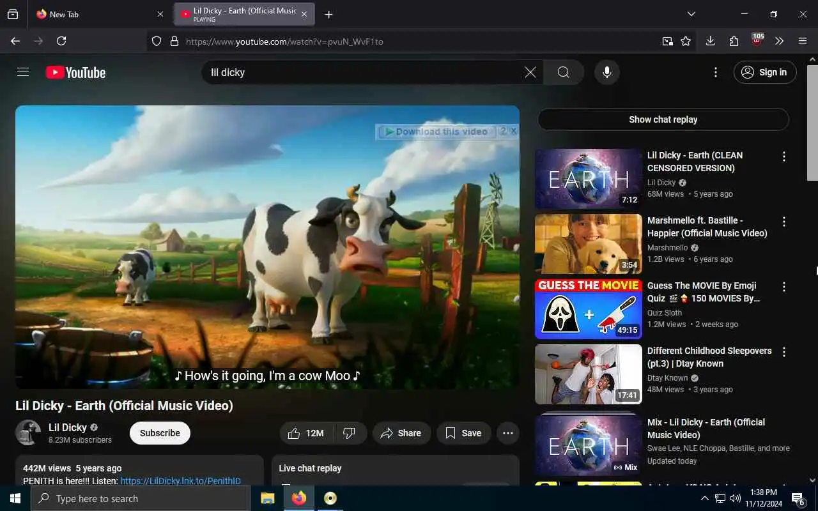Click in YouTube search field
This screenshot has width=818, height=511.
[x=364, y=72]
